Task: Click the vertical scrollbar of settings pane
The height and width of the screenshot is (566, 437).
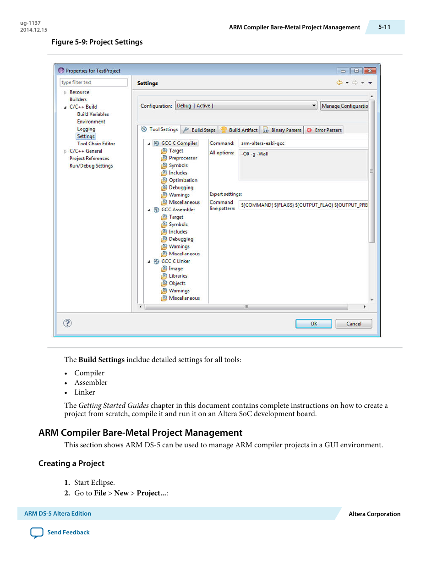Action: [372, 171]
